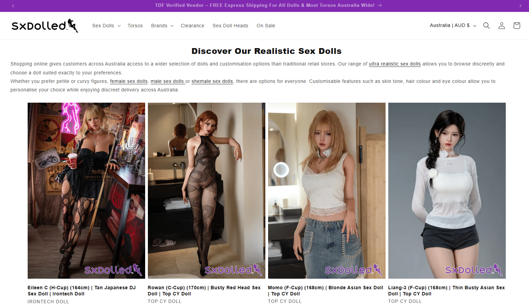The width and height of the screenshot is (529, 307).
Task: Follow the 'shemale sex dolls' link
Action: pos(212,81)
